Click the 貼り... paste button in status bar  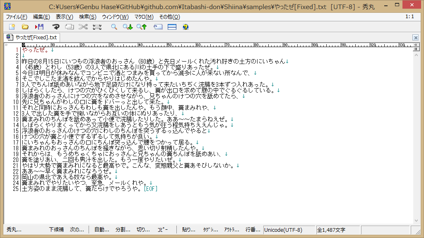click(189, 230)
